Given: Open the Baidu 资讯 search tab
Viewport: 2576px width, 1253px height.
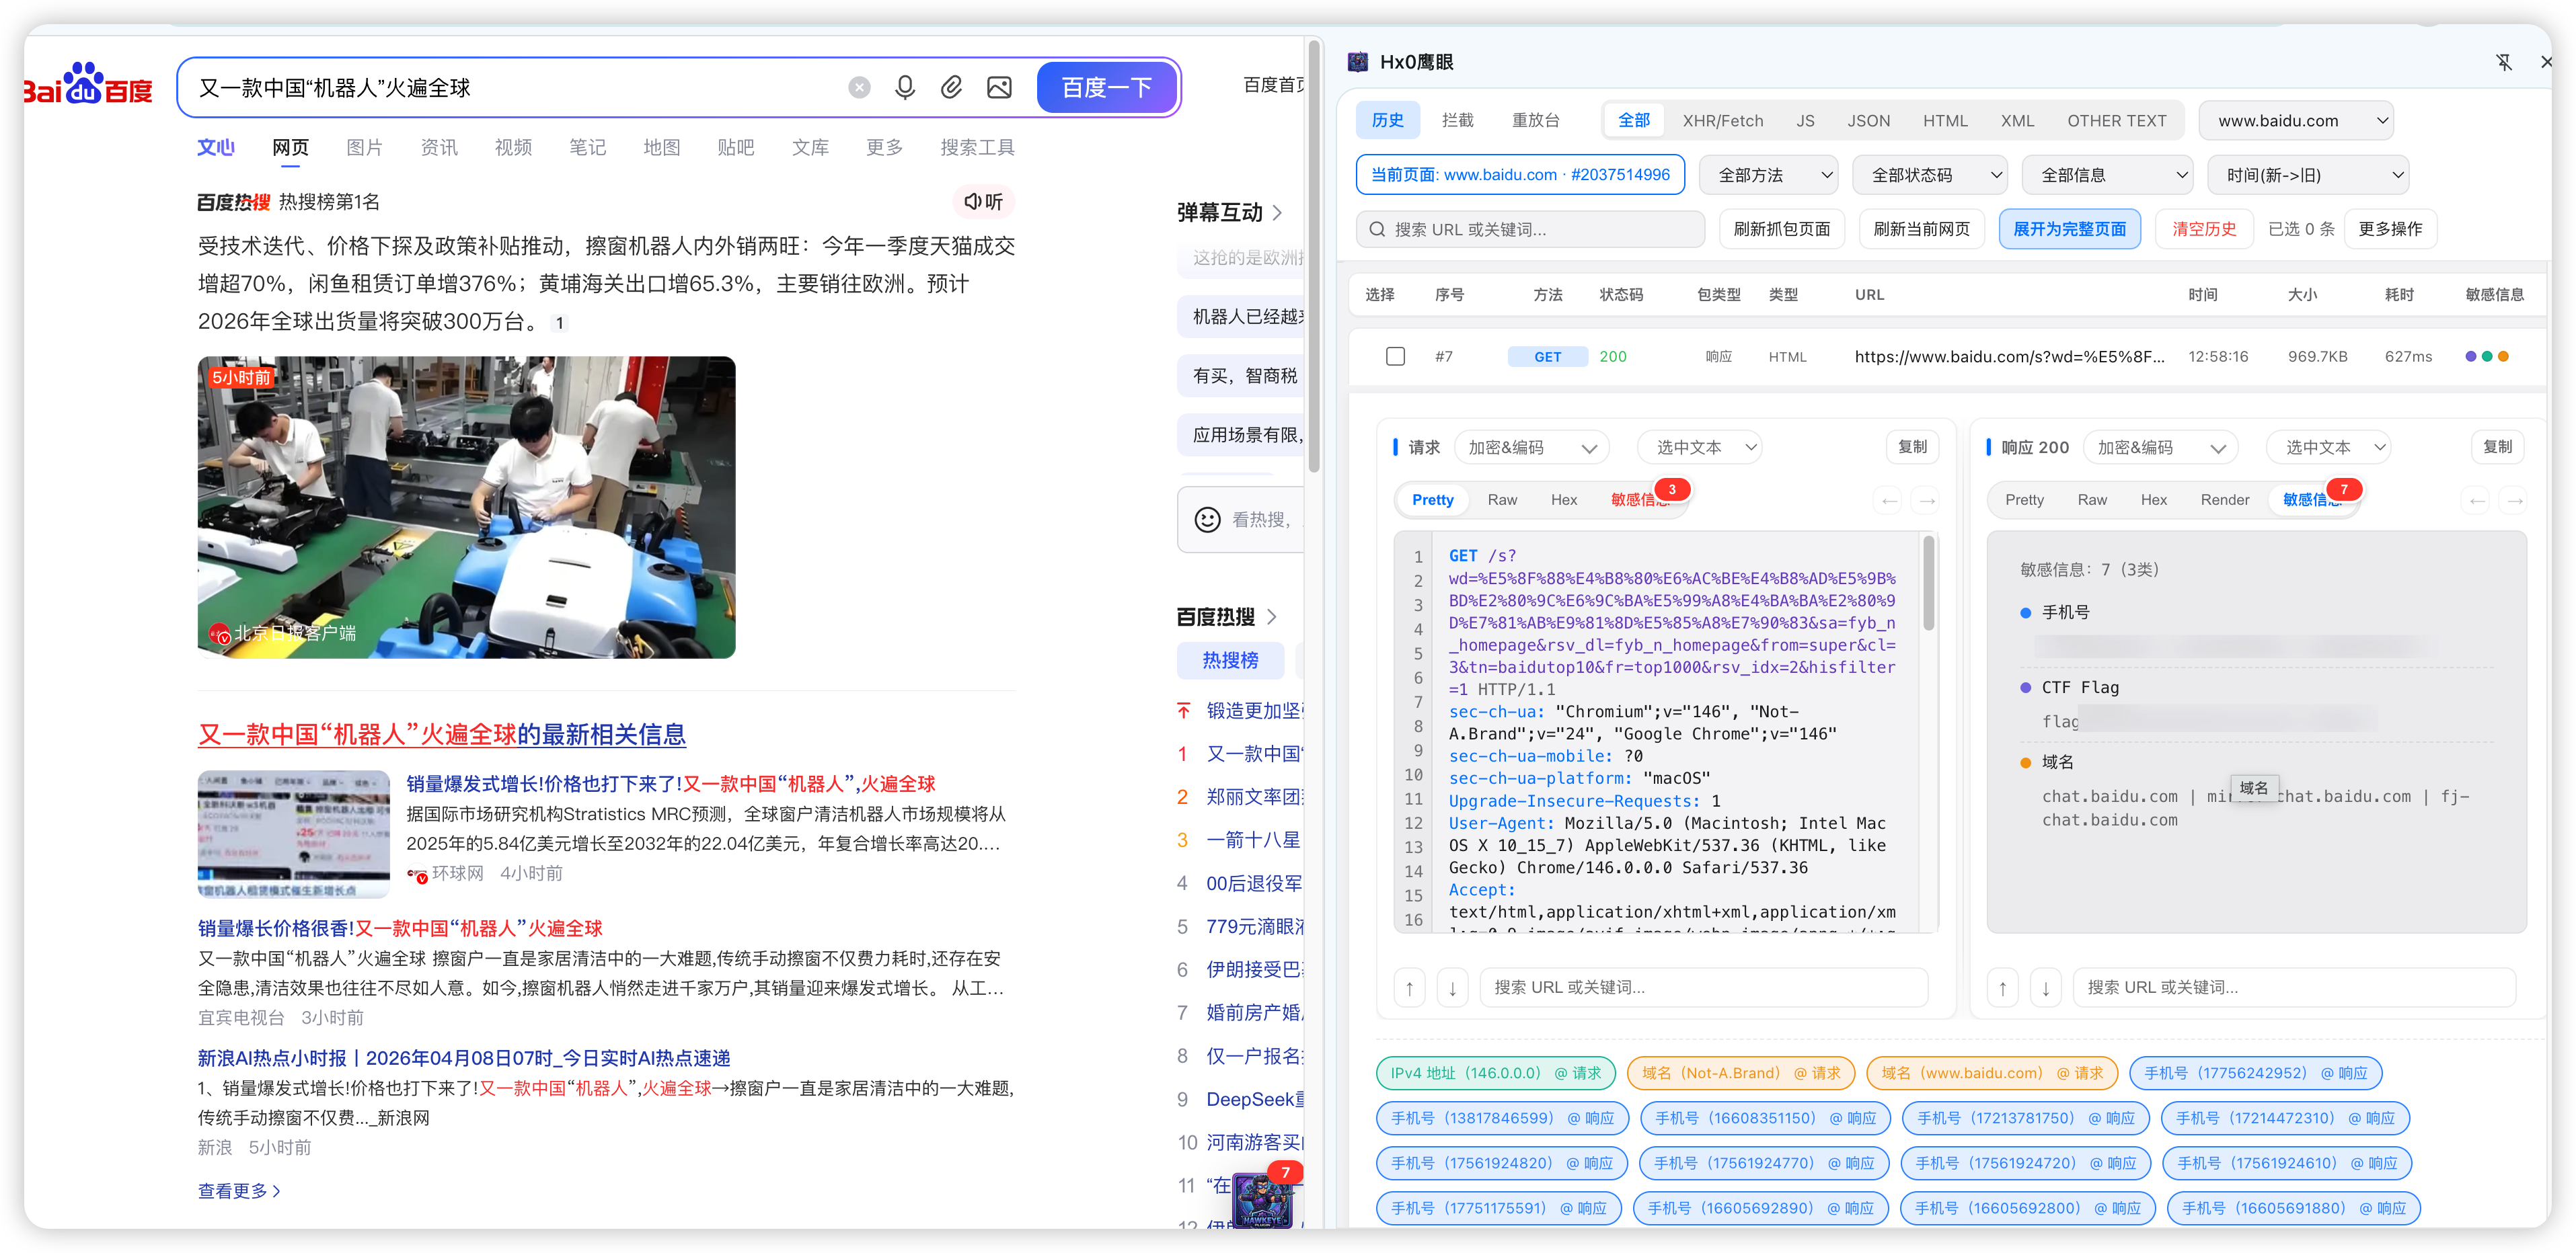Looking at the screenshot, I should coord(438,148).
